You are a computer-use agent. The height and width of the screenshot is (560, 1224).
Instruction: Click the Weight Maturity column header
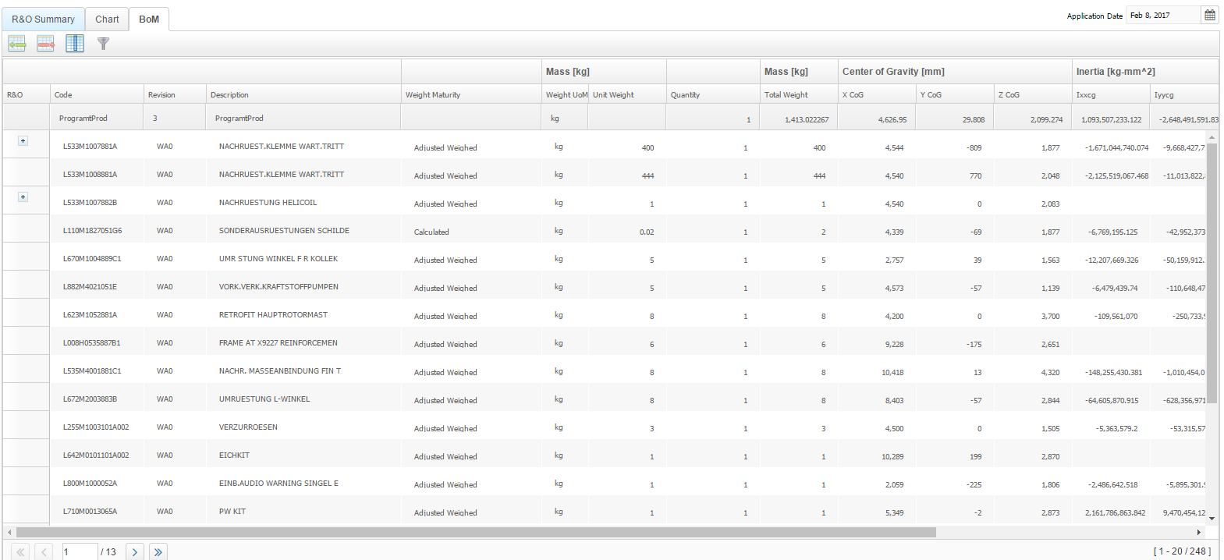tap(433, 94)
